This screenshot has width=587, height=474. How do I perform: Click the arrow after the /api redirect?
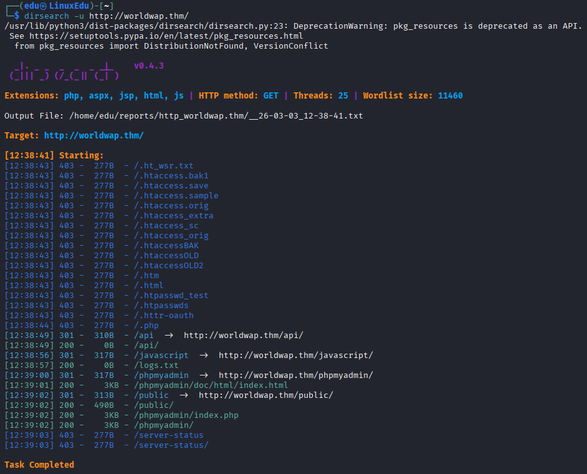tap(169, 336)
